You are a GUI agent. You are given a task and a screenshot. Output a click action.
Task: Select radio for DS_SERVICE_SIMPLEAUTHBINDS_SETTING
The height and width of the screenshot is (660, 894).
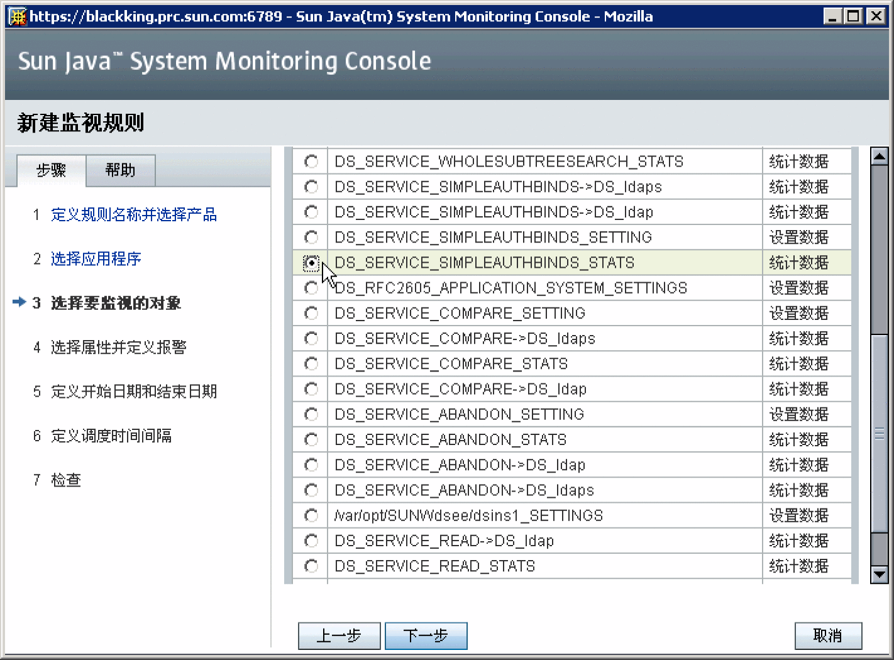point(311,237)
